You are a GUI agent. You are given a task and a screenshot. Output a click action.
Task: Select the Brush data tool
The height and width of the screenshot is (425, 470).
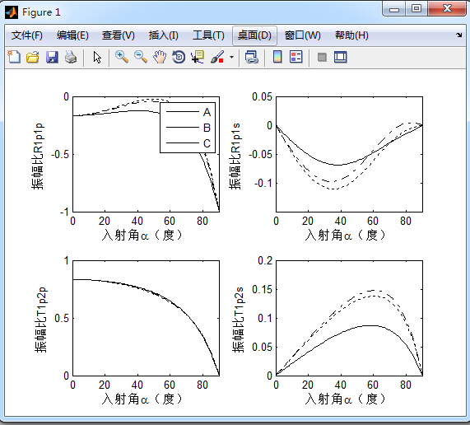tap(217, 57)
